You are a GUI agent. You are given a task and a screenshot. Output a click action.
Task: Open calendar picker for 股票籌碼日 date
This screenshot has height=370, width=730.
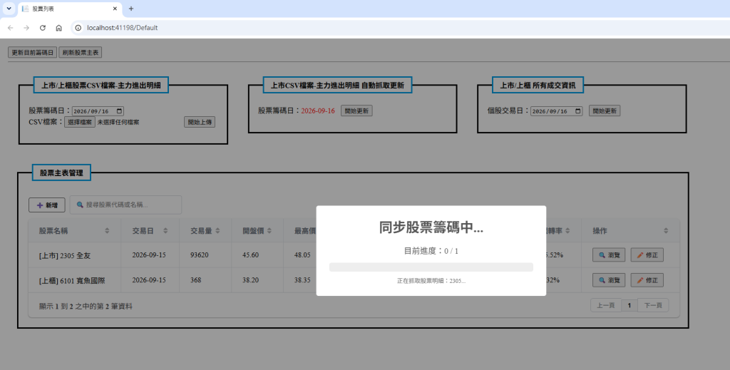pyautogui.click(x=119, y=111)
